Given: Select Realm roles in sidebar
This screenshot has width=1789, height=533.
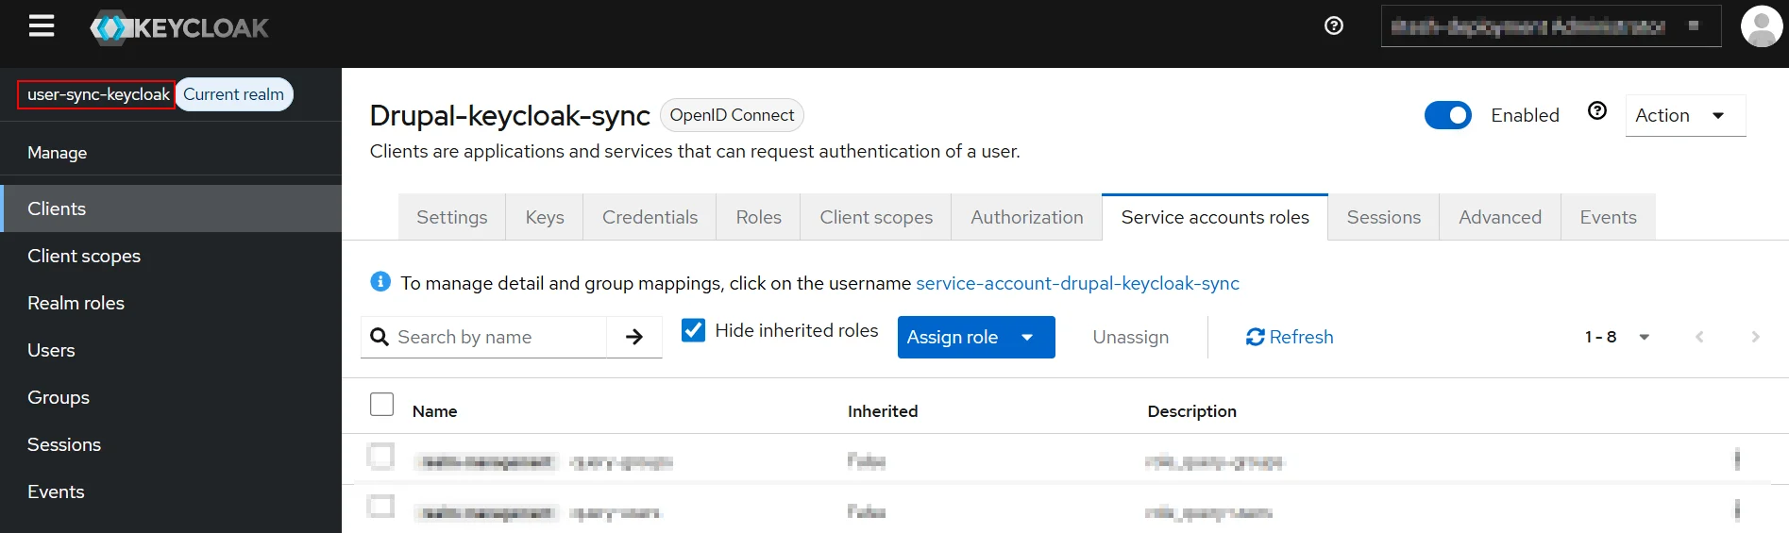Looking at the screenshot, I should tap(76, 303).
